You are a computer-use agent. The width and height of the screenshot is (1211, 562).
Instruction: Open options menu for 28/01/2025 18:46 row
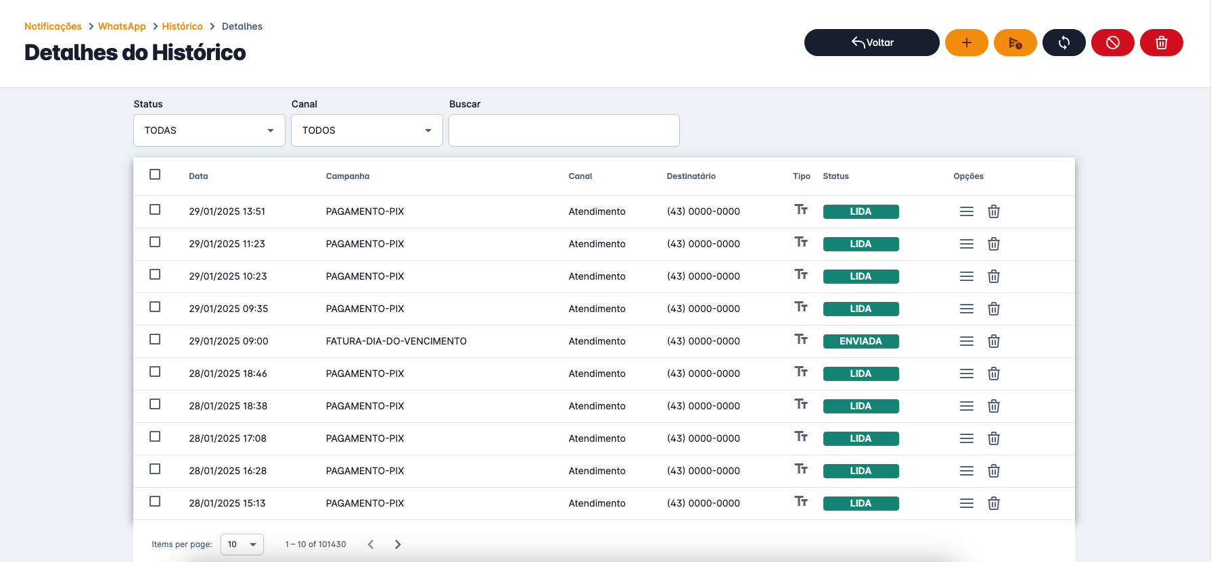966,374
